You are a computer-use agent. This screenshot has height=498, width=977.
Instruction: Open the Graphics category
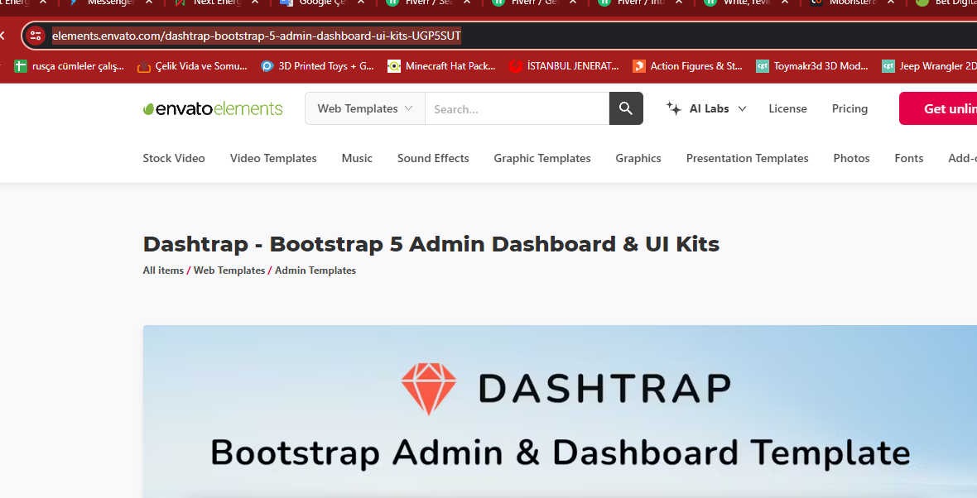(x=638, y=158)
